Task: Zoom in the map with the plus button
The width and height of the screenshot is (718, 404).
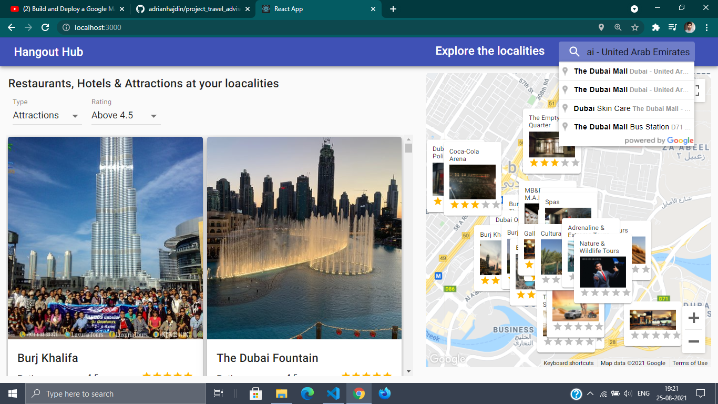Action: tap(693, 318)
